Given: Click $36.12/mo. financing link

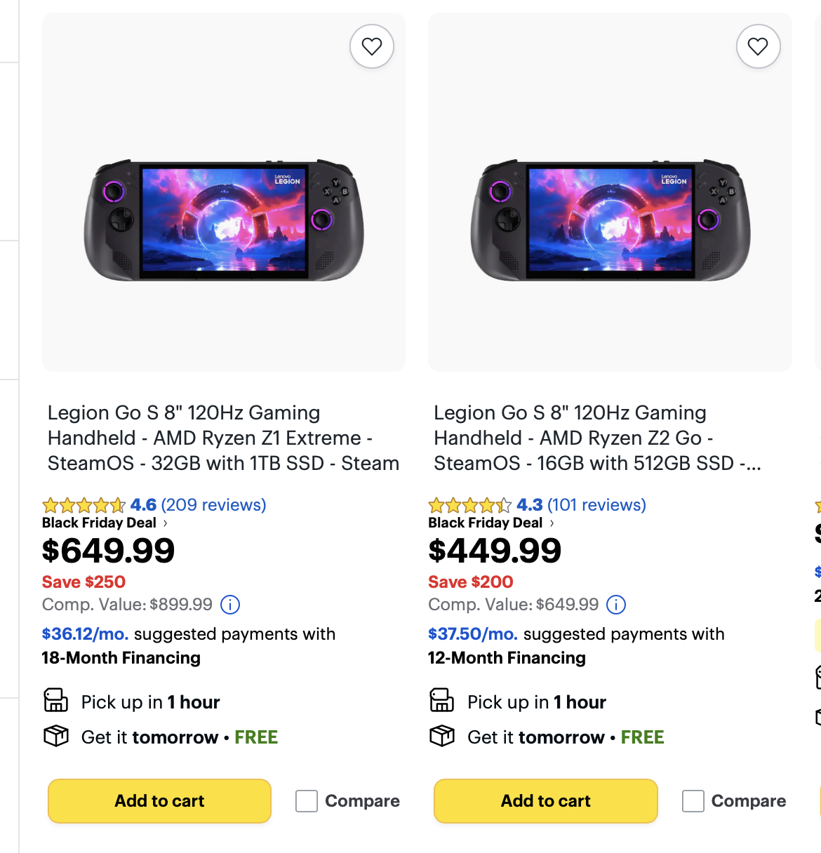Looking at the screenshot, I should pos(85,634).
